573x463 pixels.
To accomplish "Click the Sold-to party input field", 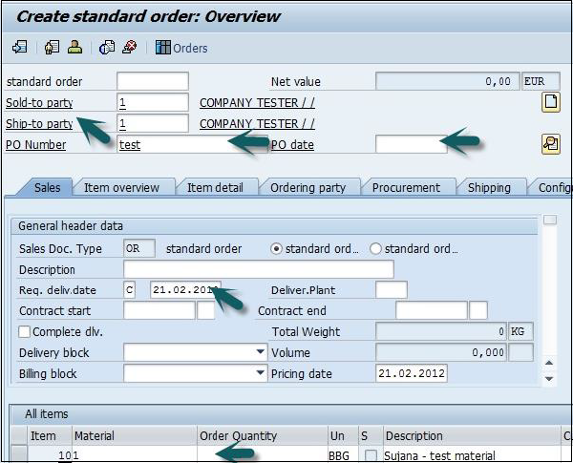I will (153, 102).
